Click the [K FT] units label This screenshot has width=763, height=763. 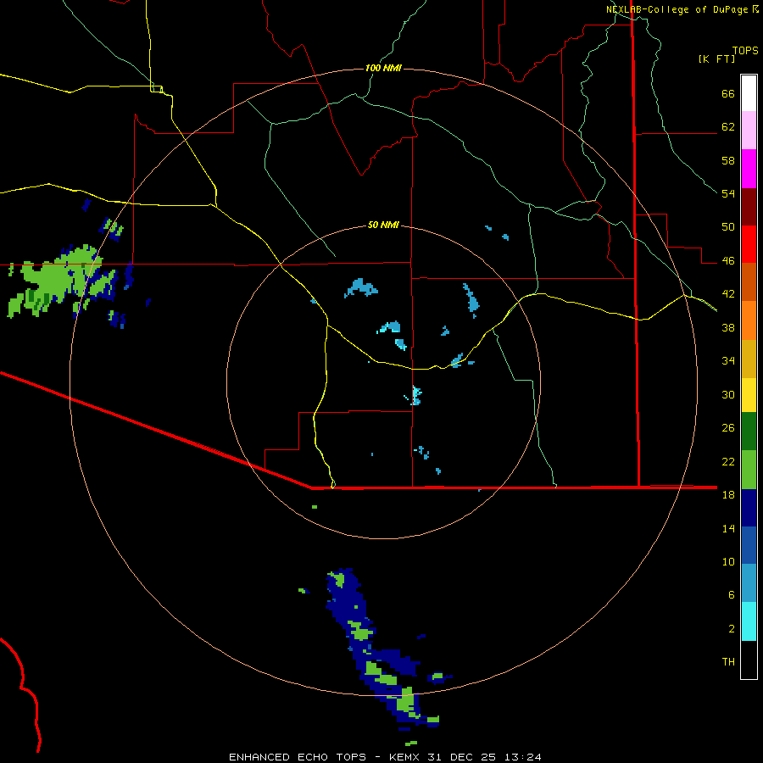[x=716, y=58]
